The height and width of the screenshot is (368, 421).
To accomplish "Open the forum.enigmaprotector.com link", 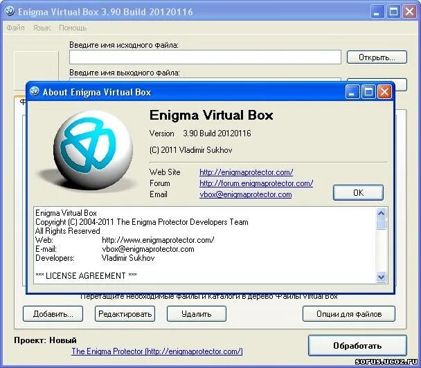I will click(256, 183).
